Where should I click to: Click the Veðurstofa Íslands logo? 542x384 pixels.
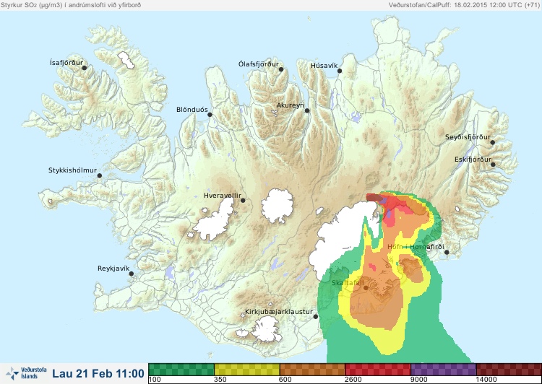coord(26,373)
